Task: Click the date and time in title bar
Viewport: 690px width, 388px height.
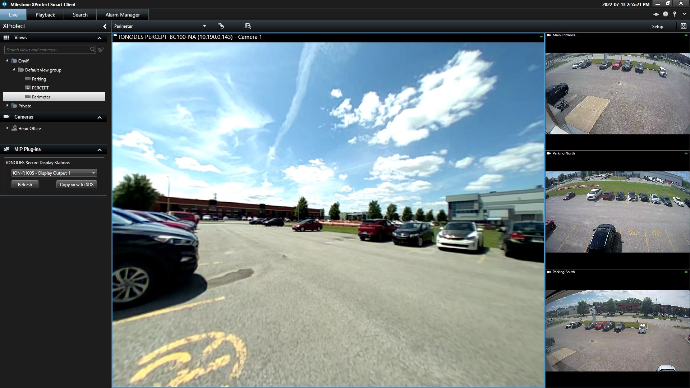Action: [626, 5]
